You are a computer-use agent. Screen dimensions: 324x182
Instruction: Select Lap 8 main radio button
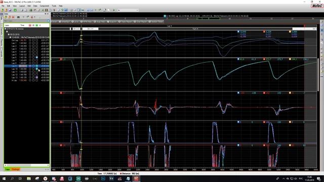[30, 63]
